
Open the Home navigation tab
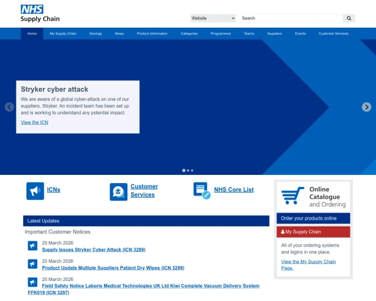click(x=32, y=34)
